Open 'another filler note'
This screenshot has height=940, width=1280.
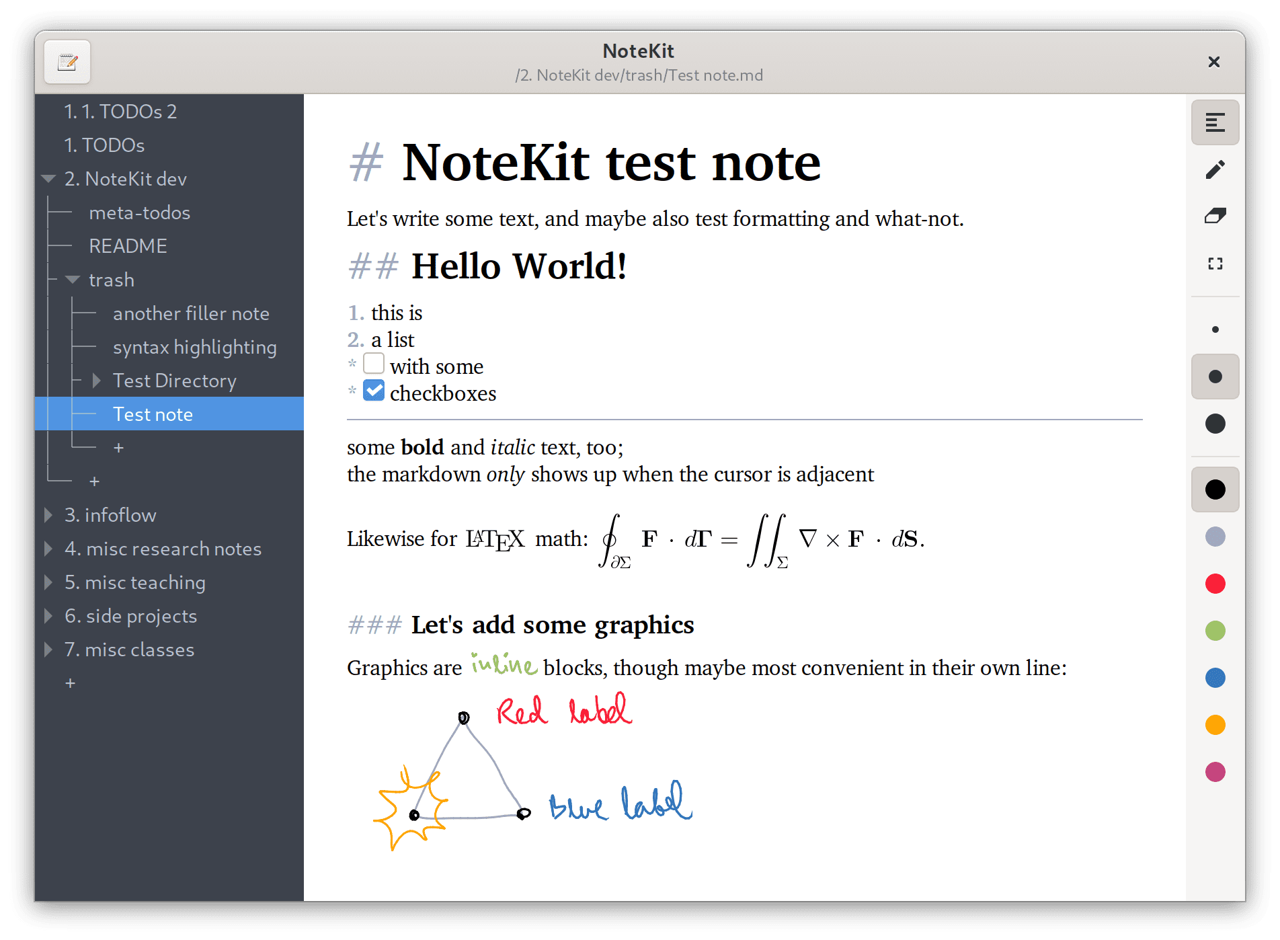(169, 313)
